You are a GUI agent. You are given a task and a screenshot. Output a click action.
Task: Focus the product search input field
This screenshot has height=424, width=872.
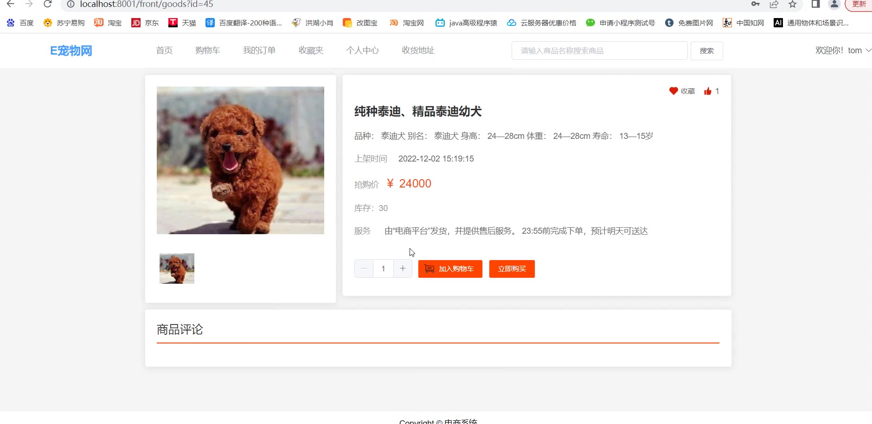[x=599, y=50]
